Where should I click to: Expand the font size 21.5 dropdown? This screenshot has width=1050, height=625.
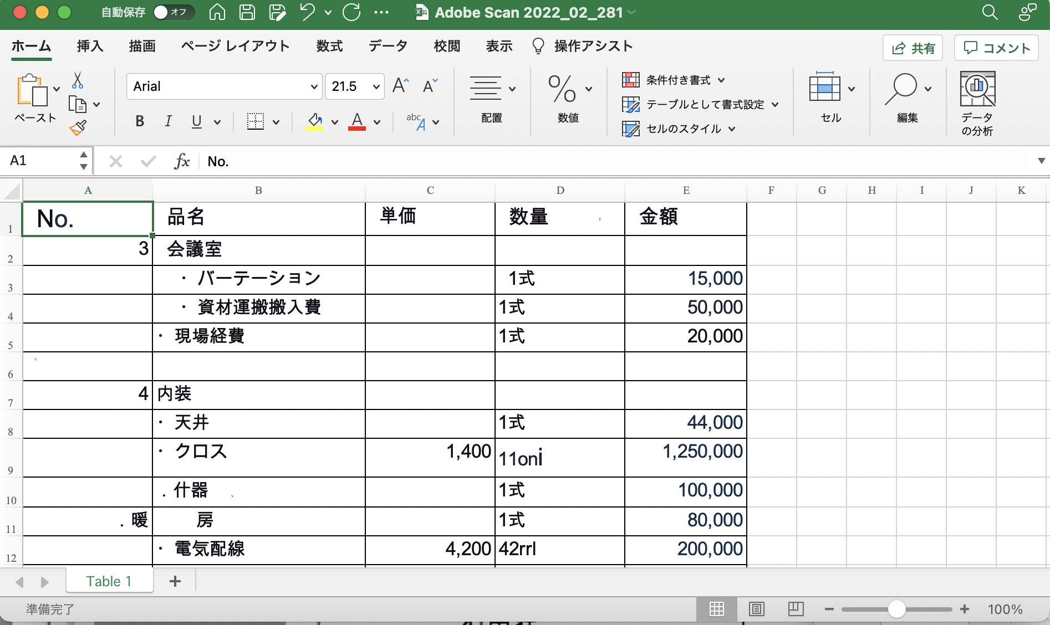[x=376, y=86]
